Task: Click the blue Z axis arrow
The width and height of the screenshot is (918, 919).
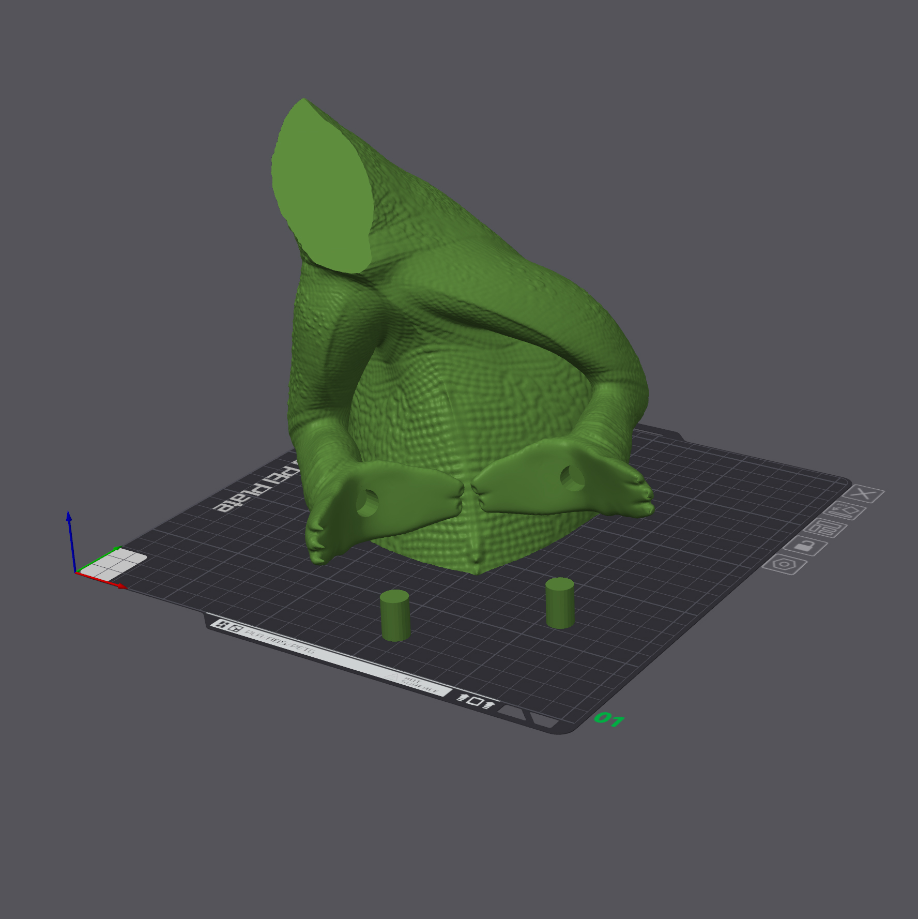Action: tap(71, 540)
